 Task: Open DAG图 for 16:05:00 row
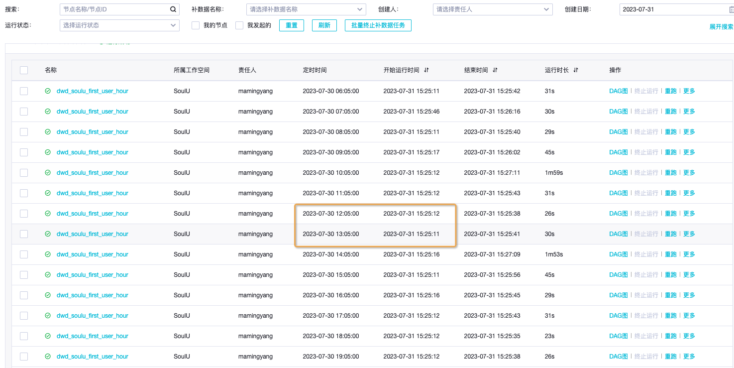coord(619,295)
